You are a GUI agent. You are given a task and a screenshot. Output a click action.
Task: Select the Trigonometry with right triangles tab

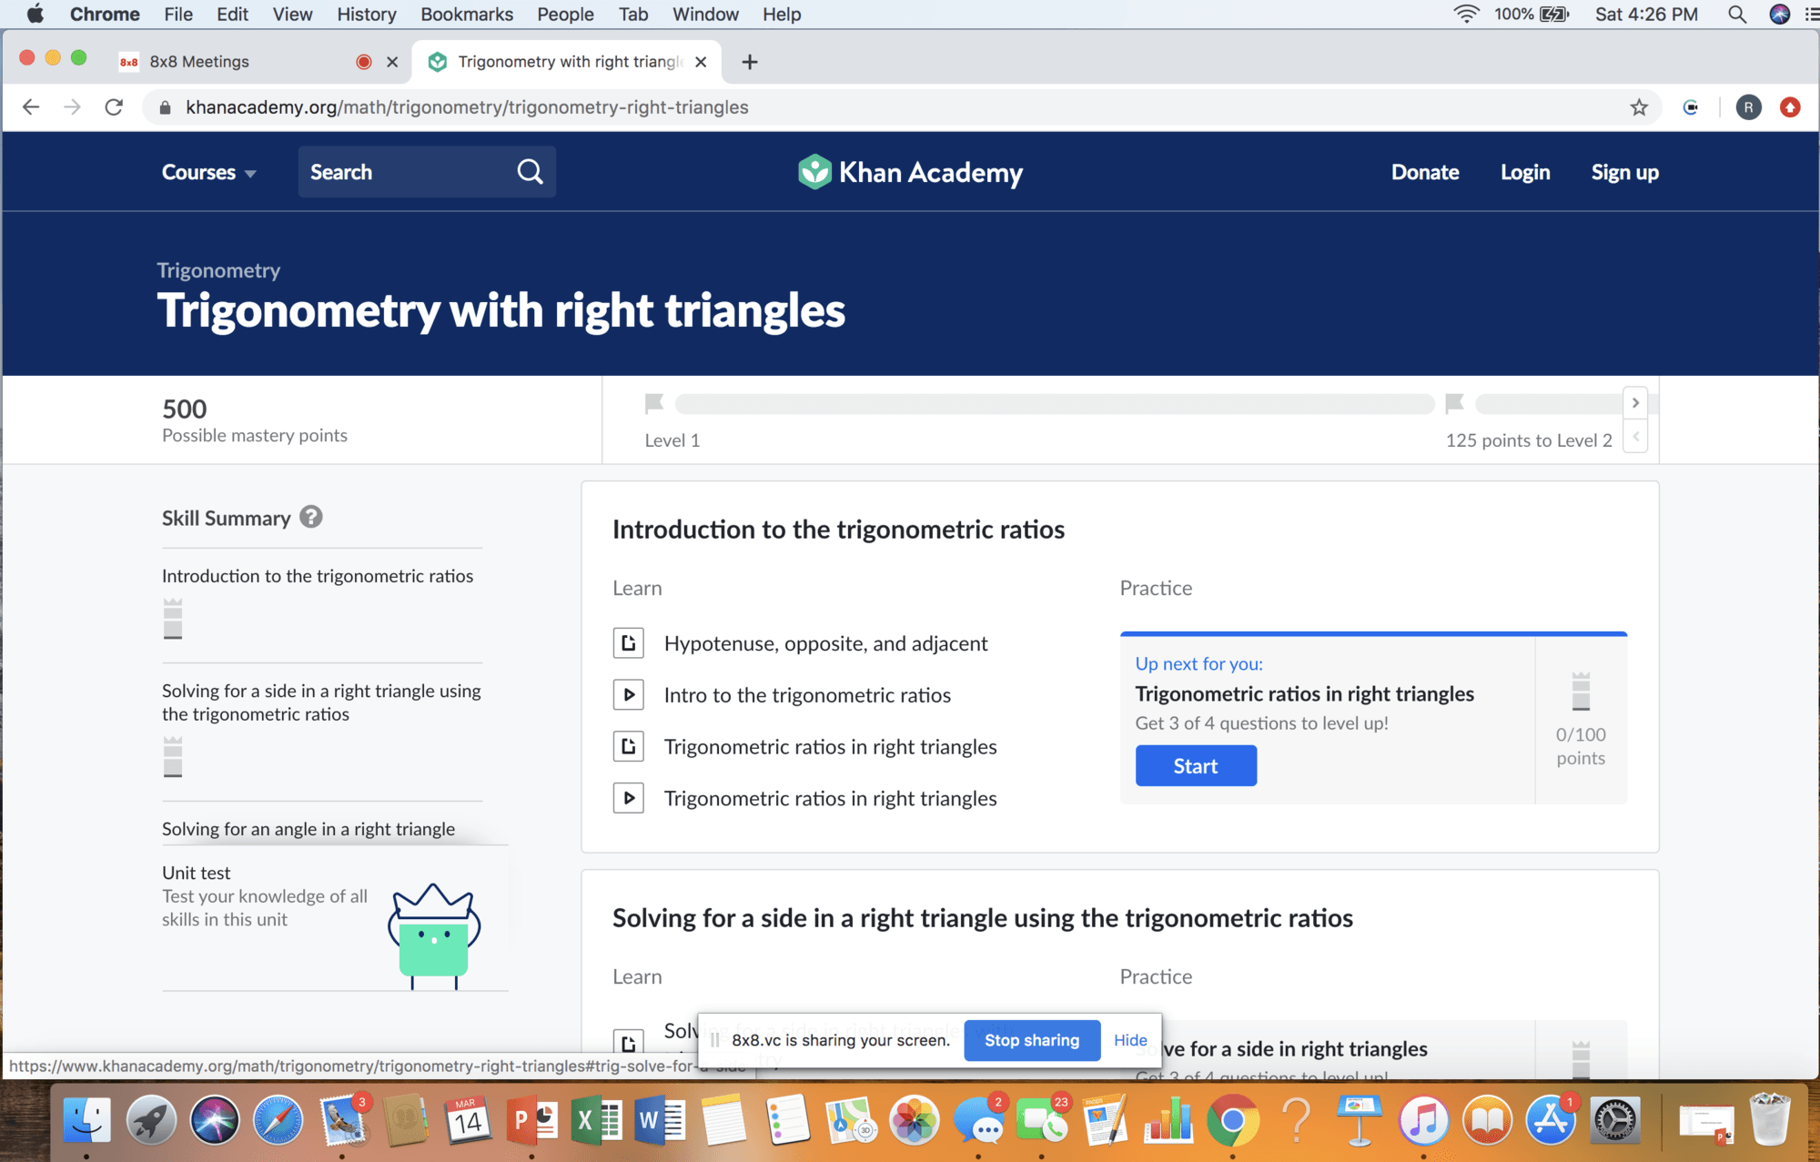[566, 62]
